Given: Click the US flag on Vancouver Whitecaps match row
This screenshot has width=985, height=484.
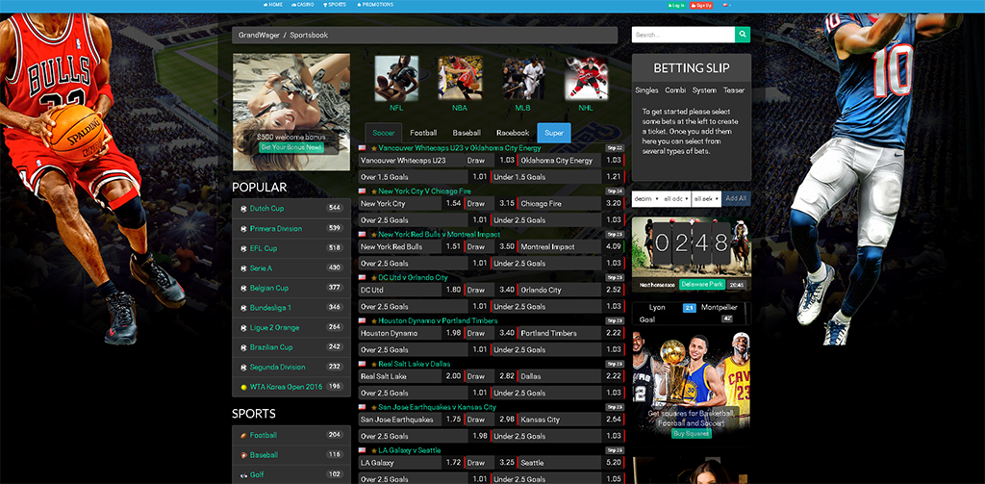Looking at the screenshot, I should click(363, 148).
